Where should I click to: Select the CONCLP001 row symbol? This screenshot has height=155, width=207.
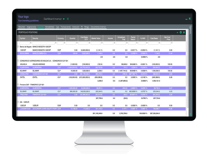(25, 74)
